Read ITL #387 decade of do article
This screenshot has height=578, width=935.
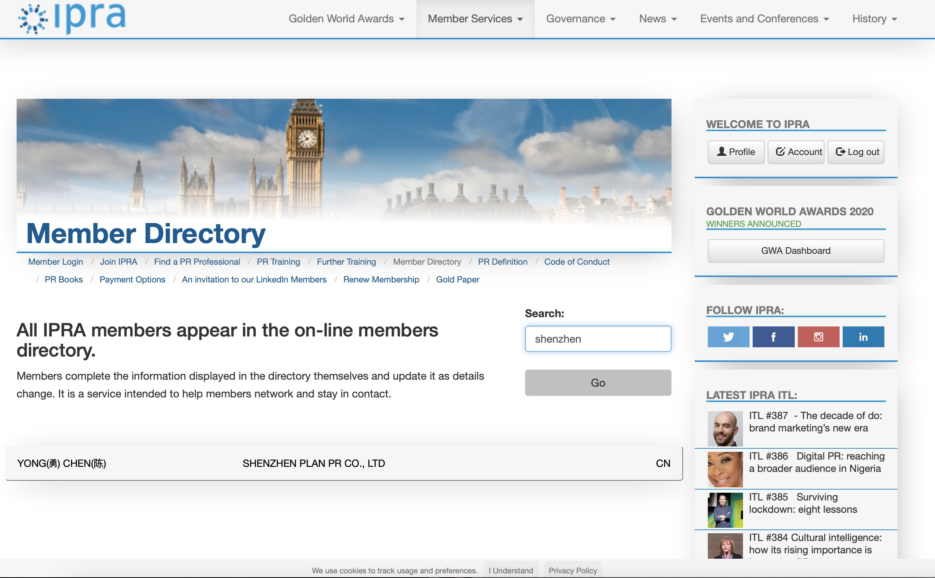[x=815, y=422]
